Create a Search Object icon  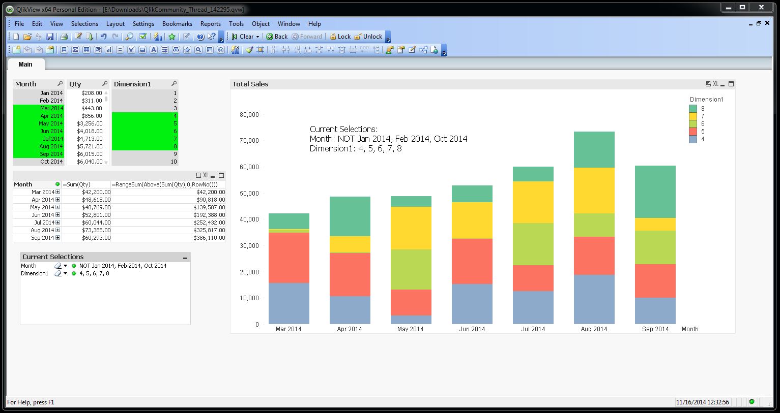coord(198,50)
